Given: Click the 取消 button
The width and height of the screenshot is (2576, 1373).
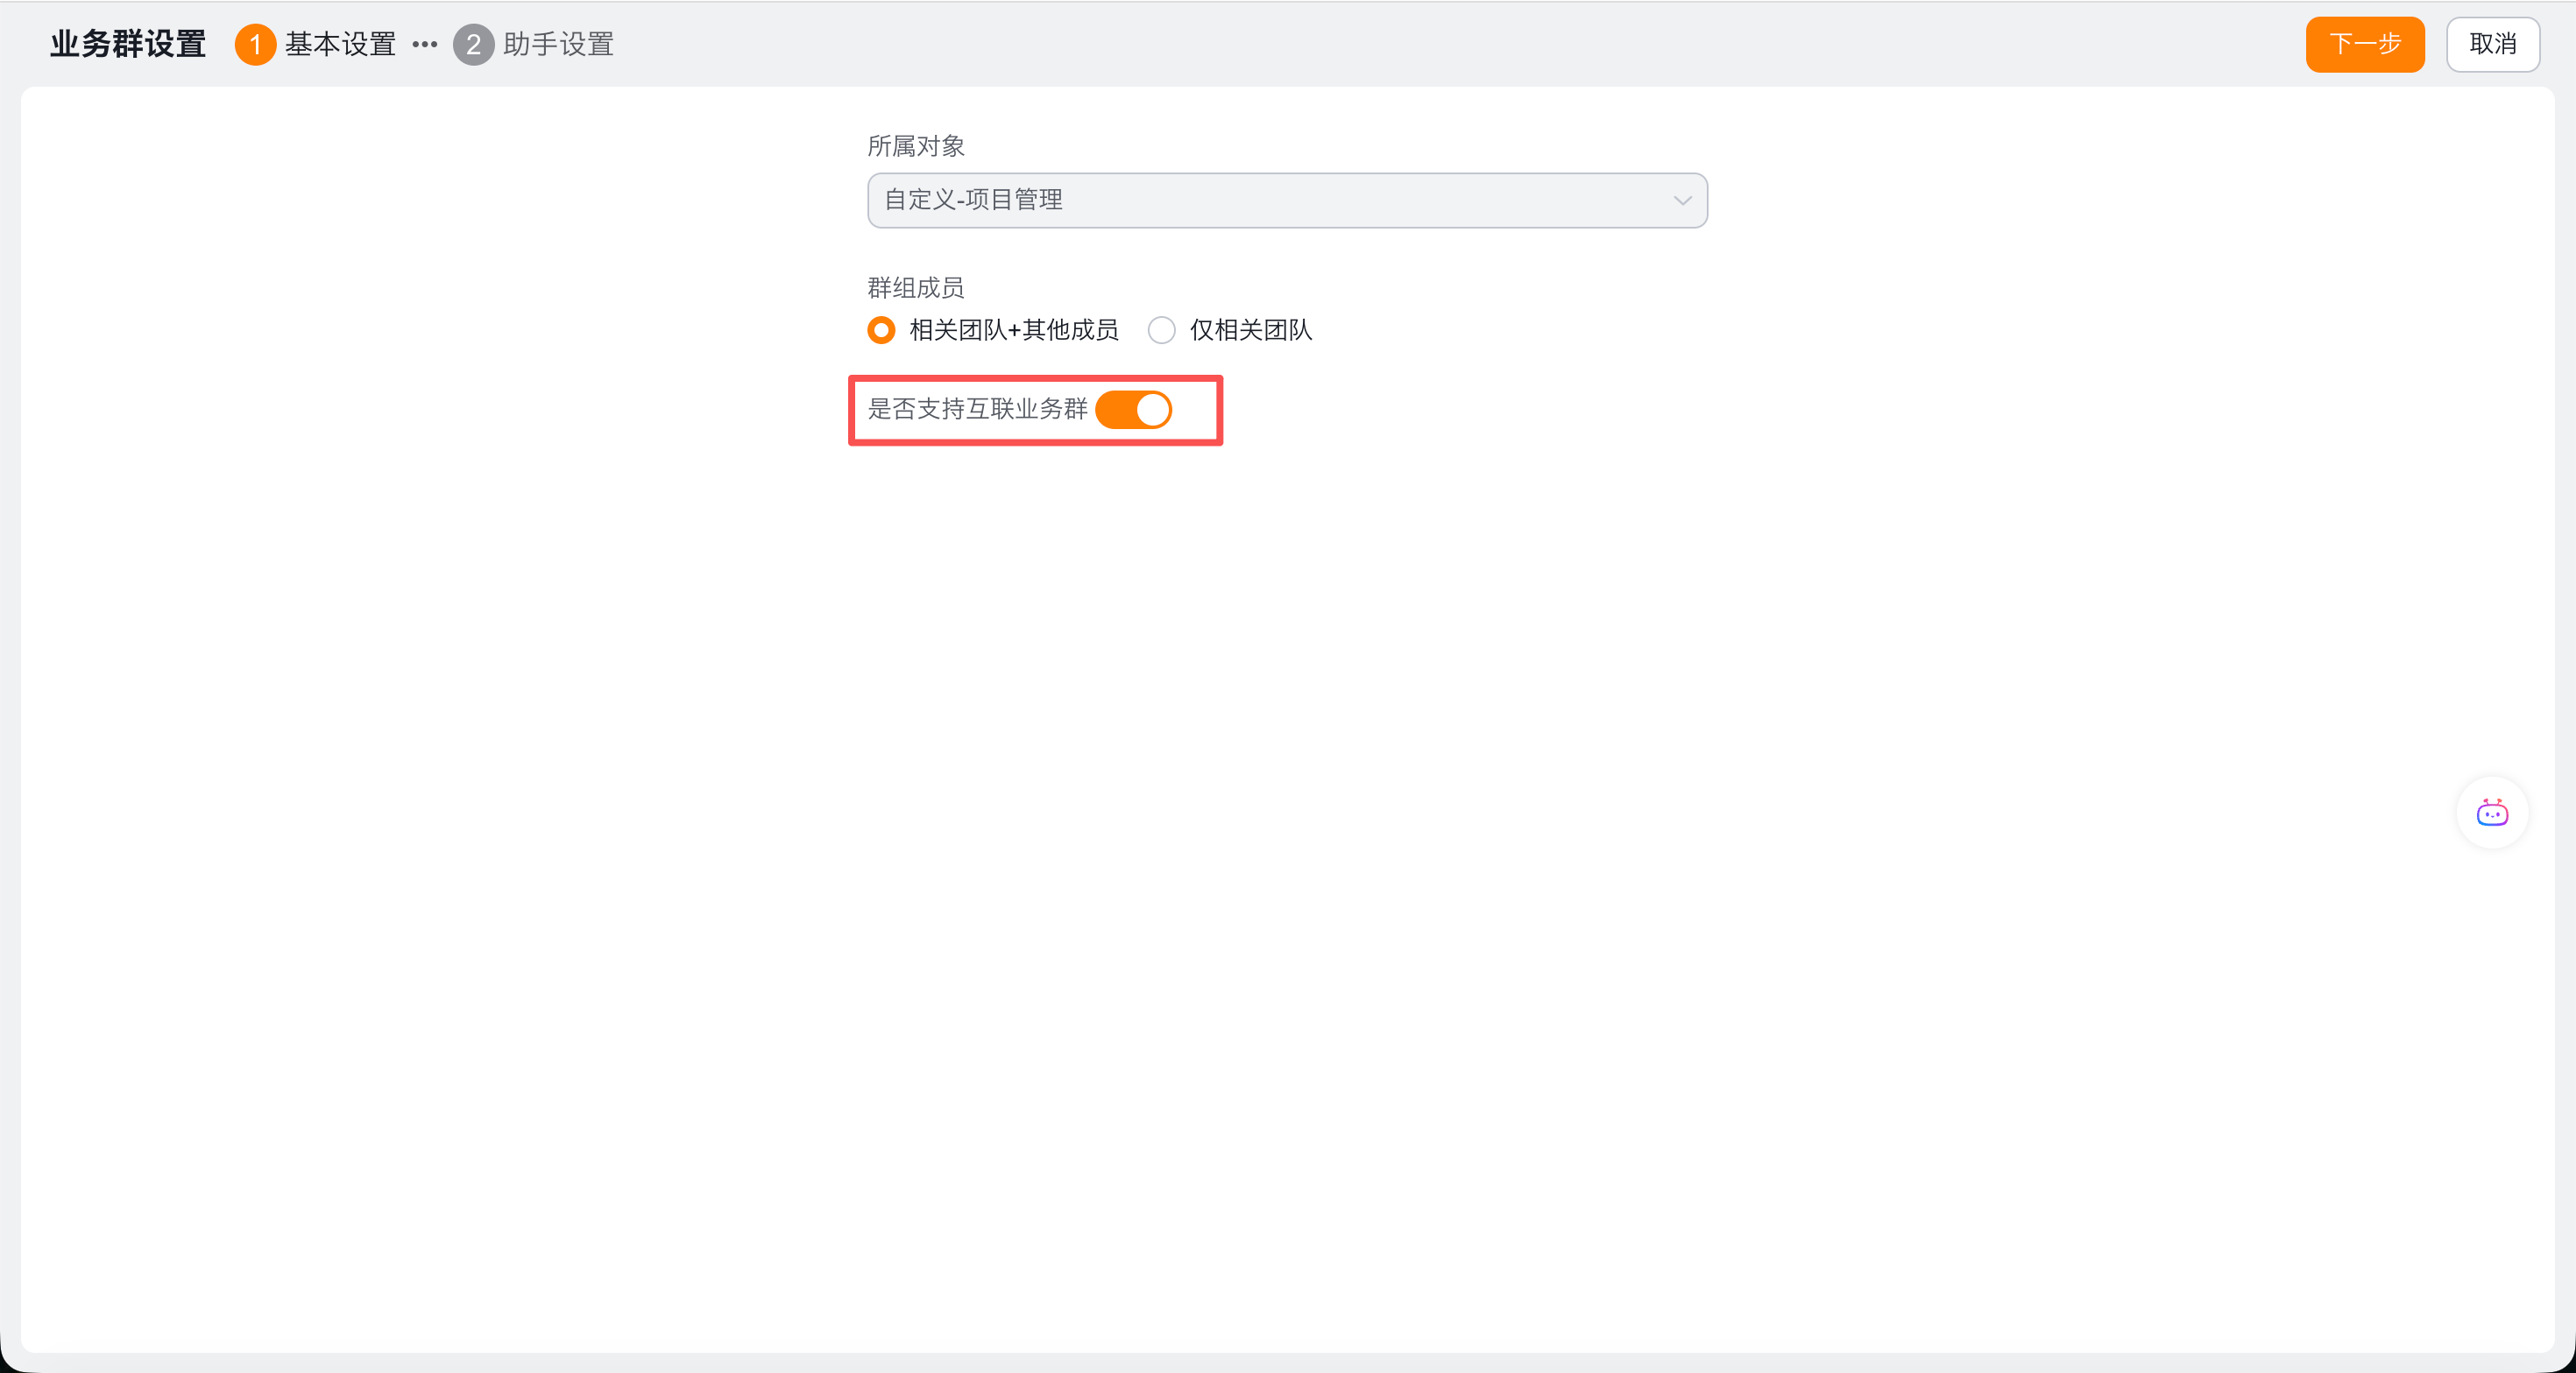Looking at the screenshot, I should 2492,45.
